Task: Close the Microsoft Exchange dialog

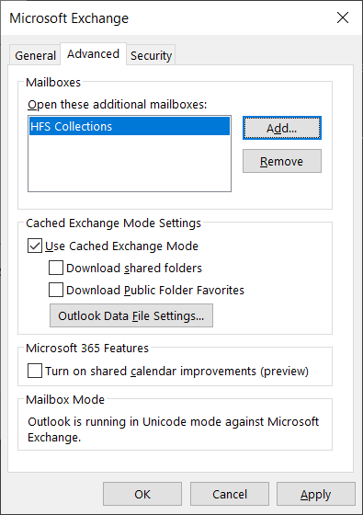Action: tap(343, 17)
